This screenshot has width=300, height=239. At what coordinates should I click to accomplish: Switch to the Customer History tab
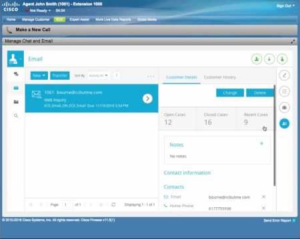point(220,77)
